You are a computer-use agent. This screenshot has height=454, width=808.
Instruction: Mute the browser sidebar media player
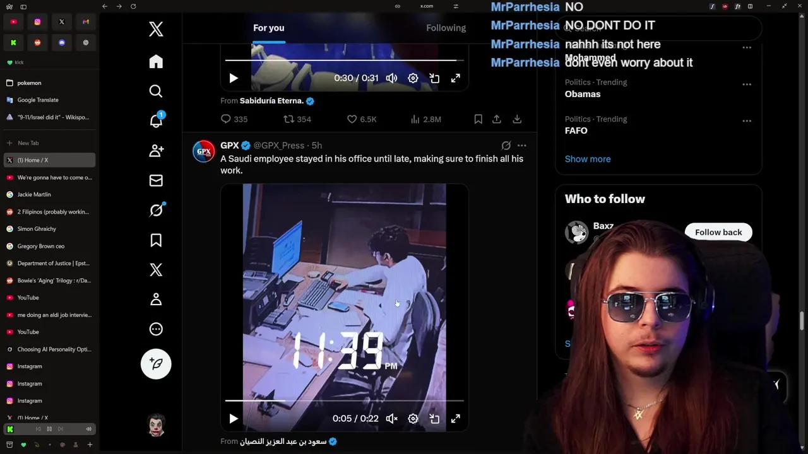pyautogui.click(x=88, y=429)
